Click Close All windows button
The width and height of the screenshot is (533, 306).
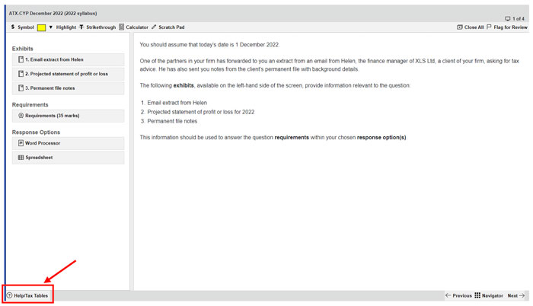pyautogui.click(x=470, y=27)
